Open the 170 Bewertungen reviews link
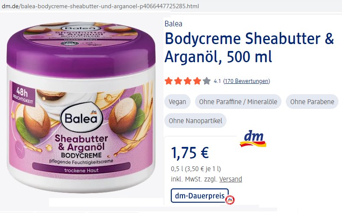Screen dimensions: 342x213 pos(247,81)
